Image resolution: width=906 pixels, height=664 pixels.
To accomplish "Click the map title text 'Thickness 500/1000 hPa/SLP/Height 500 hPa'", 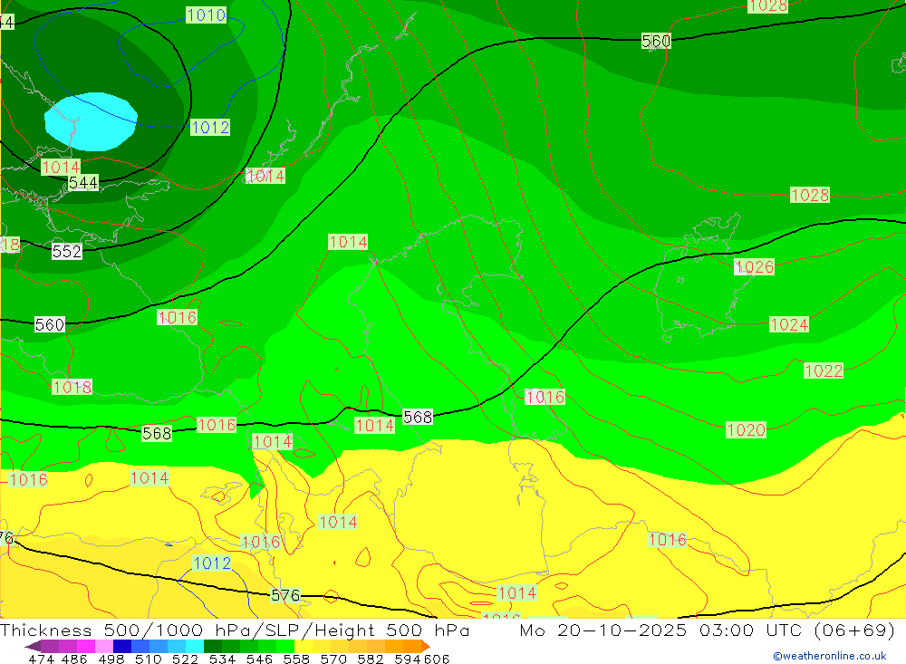I will [x=235, y=630].
